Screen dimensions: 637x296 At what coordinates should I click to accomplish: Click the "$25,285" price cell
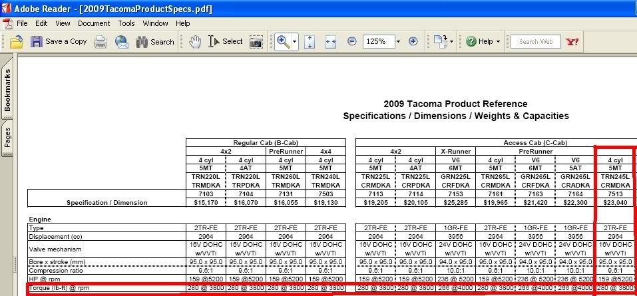(x=455, y=202)
